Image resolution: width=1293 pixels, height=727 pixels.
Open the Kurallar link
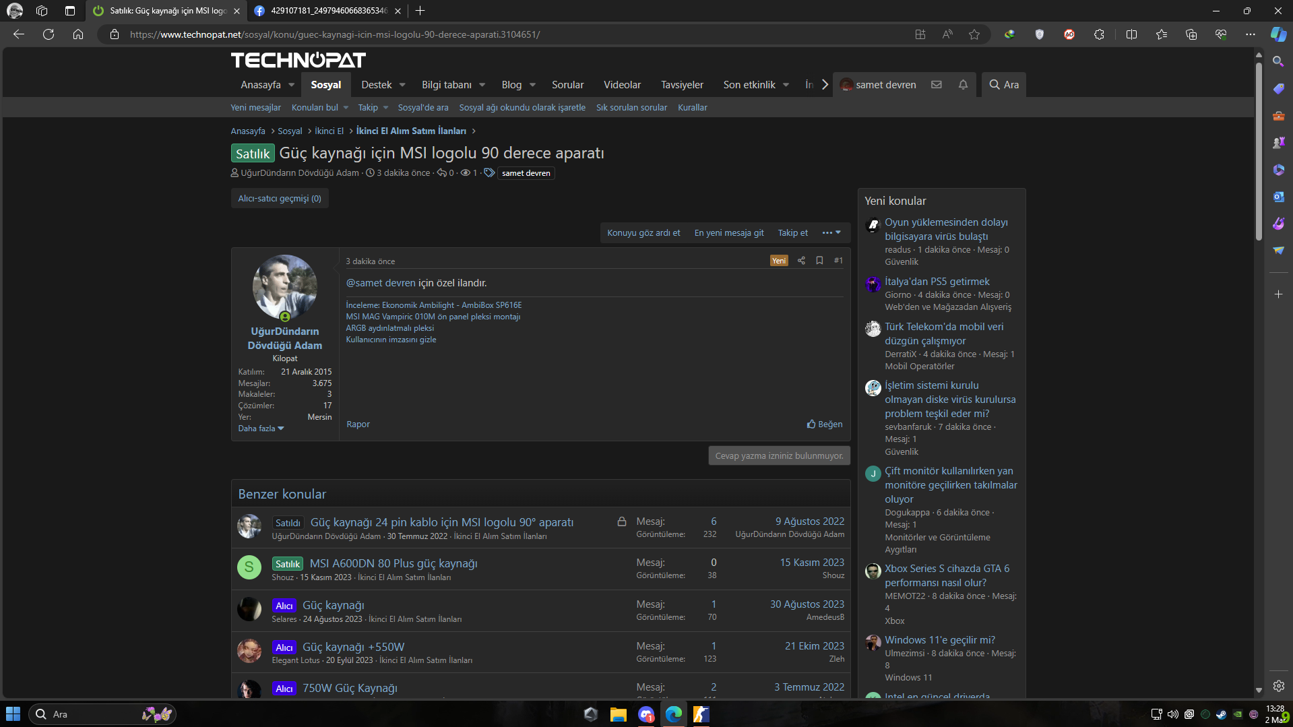tap(692, 108)
